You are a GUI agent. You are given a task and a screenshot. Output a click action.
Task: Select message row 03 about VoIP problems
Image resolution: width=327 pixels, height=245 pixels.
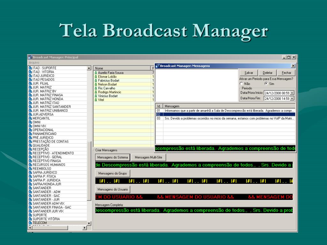tap(225, 118)
